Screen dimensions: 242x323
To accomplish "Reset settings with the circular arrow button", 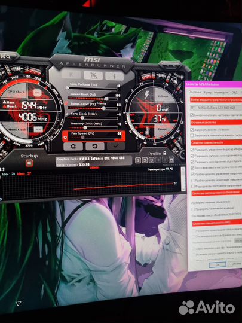I will (x=95, y=147).
